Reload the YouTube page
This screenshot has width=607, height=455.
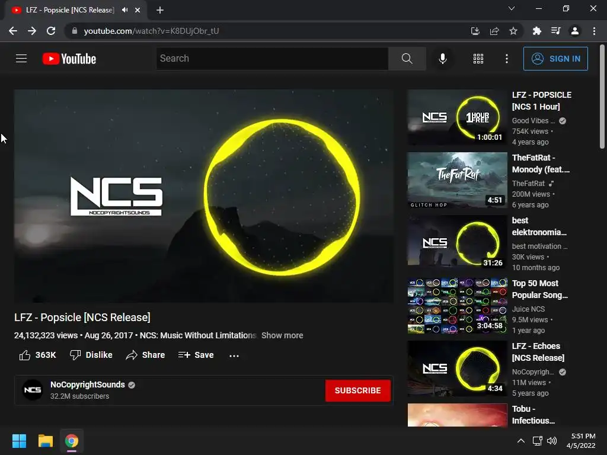(x=51, y=31)
